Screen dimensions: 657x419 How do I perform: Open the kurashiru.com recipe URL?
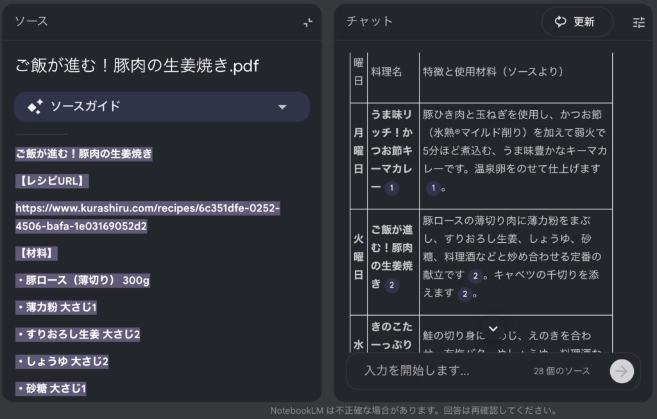click(148, 217)
